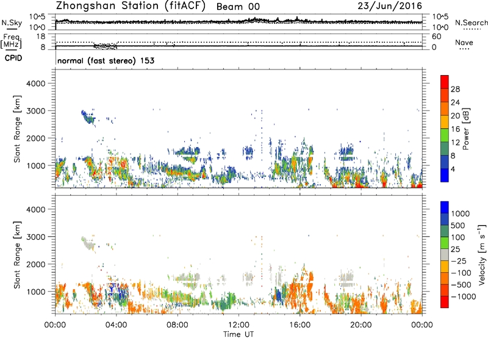Click the Freq. [MHz] axis label
Viewport: 488px width, 338px height.
tap(12, 41)
